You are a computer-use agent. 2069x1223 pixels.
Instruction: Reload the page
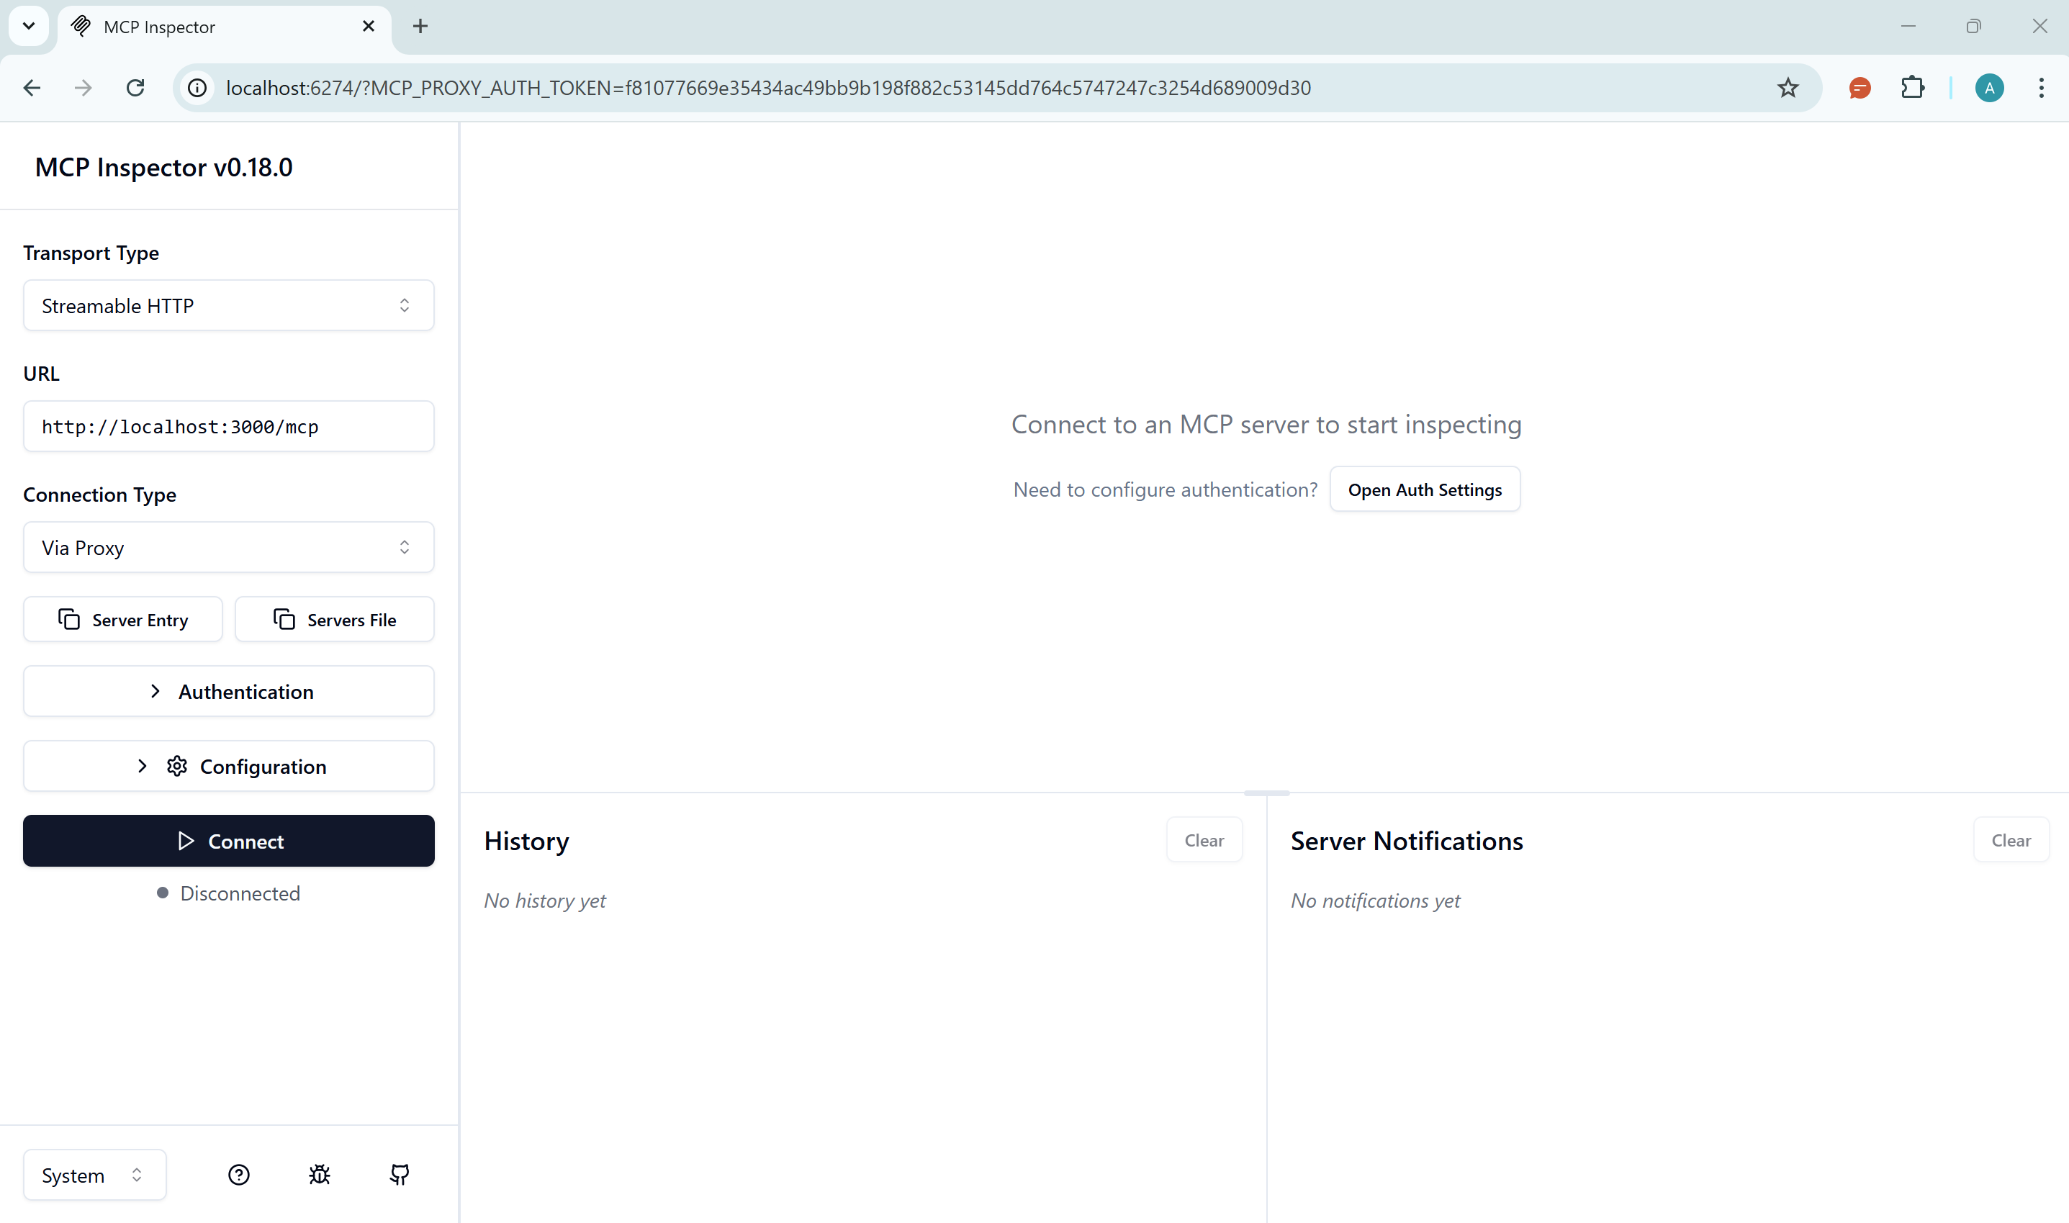tap(136, 89)
